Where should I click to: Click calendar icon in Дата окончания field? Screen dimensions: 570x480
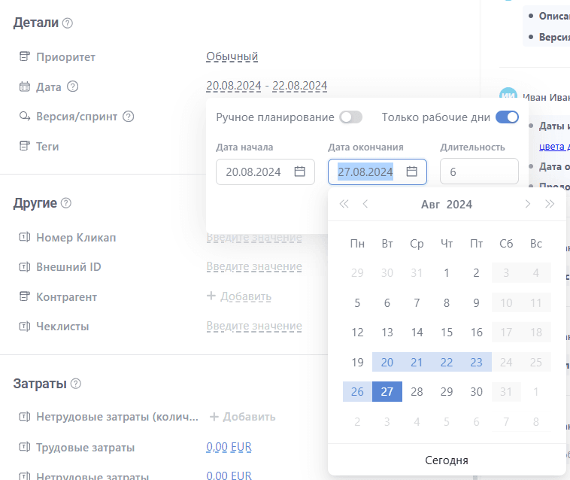411,172
